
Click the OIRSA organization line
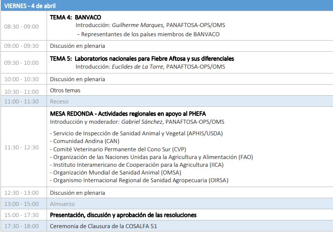tap(141, 180)
